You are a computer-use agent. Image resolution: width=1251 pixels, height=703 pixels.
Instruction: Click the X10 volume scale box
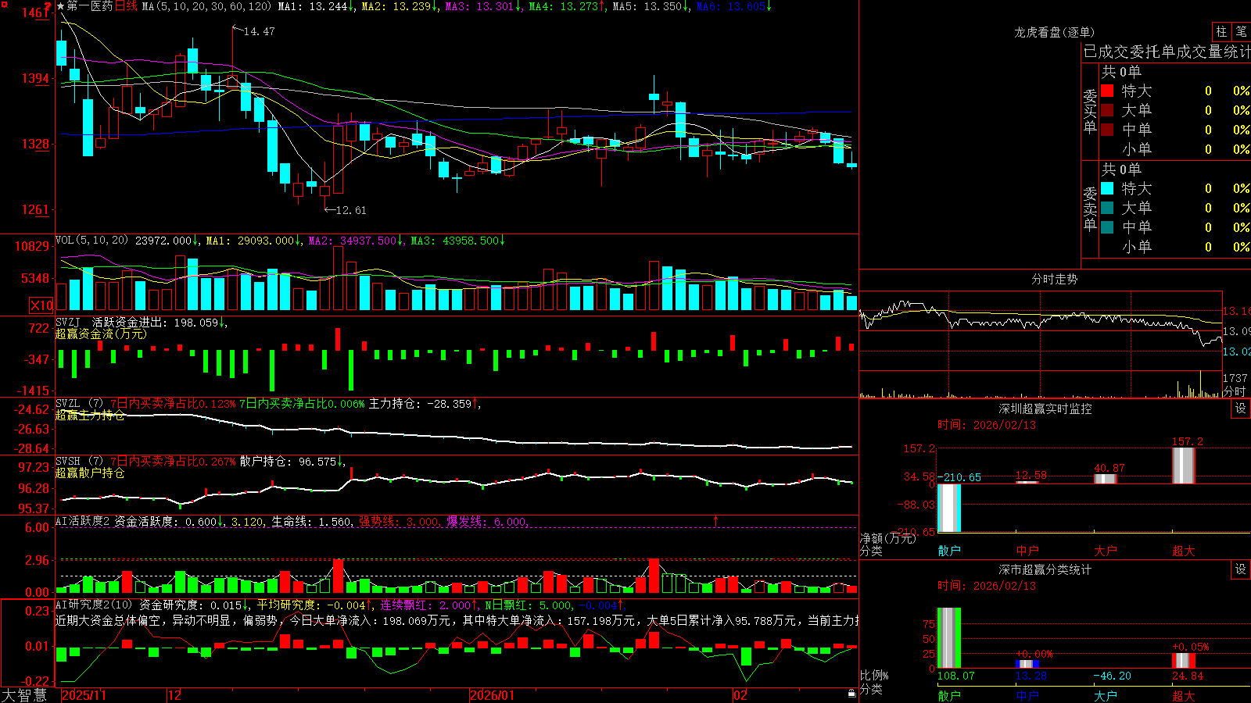41,305
